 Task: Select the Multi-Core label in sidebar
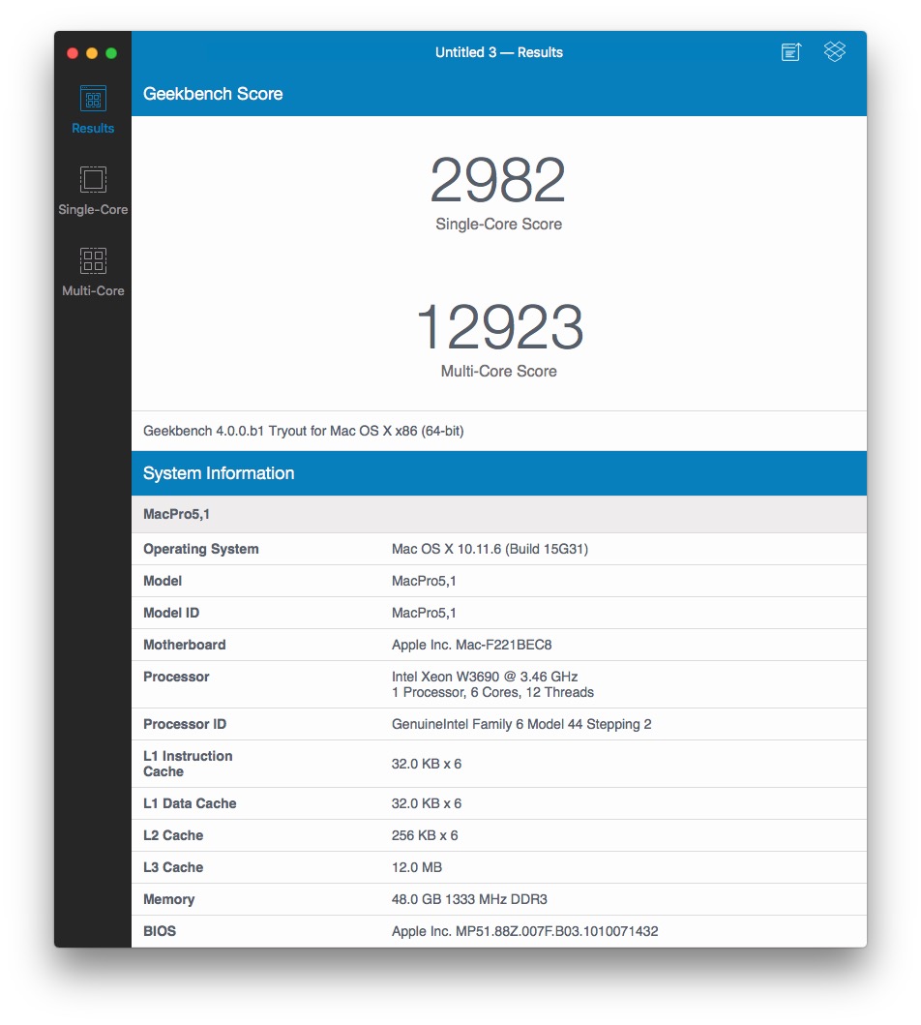coord(93,290)
